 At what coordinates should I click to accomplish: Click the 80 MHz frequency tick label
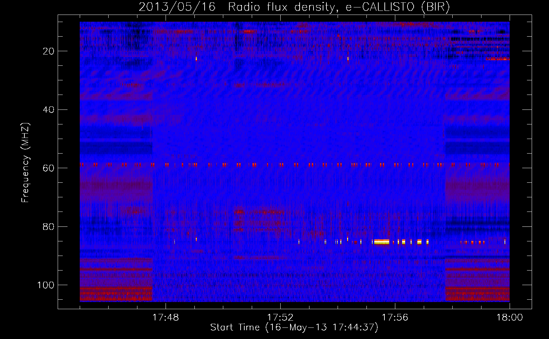coord(49,226)
